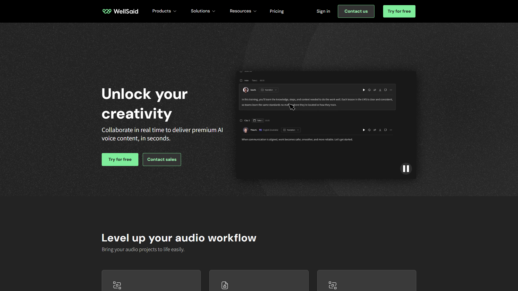Open the Solutions dropdown
Image resolution: width=518 pixels, height=291 pixels.
(203, 11)
